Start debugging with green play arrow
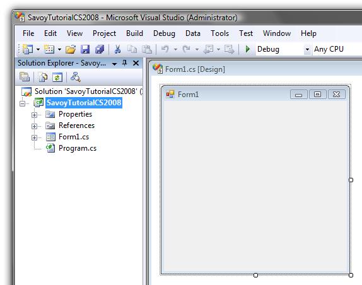The width and height of the screenshot is (362, 285). pos(248,49)
